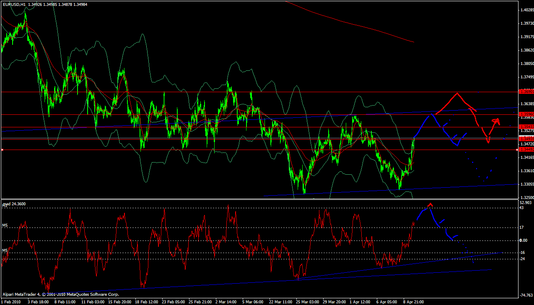534x305 pixels.
Task: Click the -24 indicator level value
Action: click(x=523, y=259)
